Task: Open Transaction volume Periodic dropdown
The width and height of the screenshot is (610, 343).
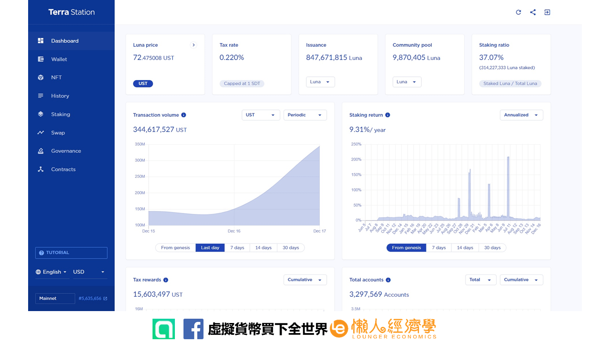Action: (x=305, y=115)
